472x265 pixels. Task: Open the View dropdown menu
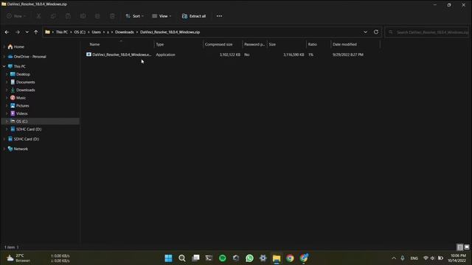[x=162, y=16]
